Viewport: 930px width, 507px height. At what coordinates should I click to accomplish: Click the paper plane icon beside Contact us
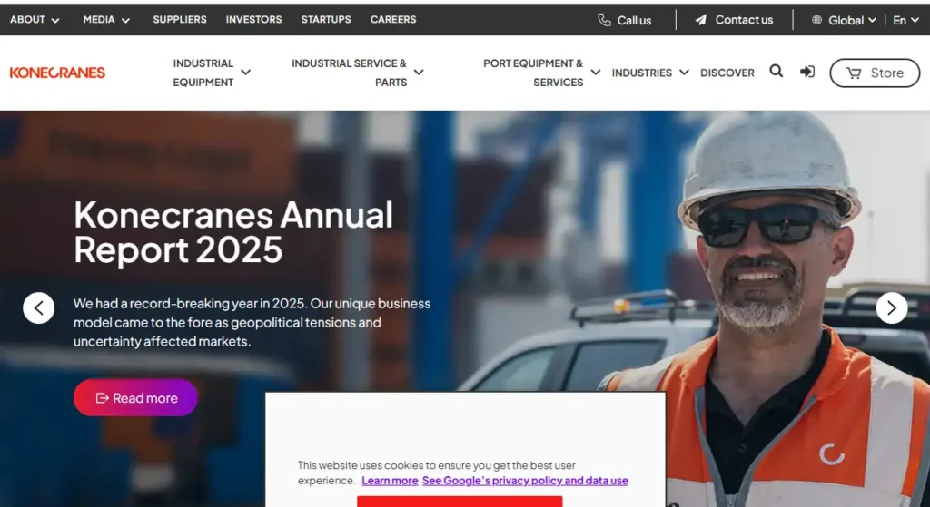point(701,20)
